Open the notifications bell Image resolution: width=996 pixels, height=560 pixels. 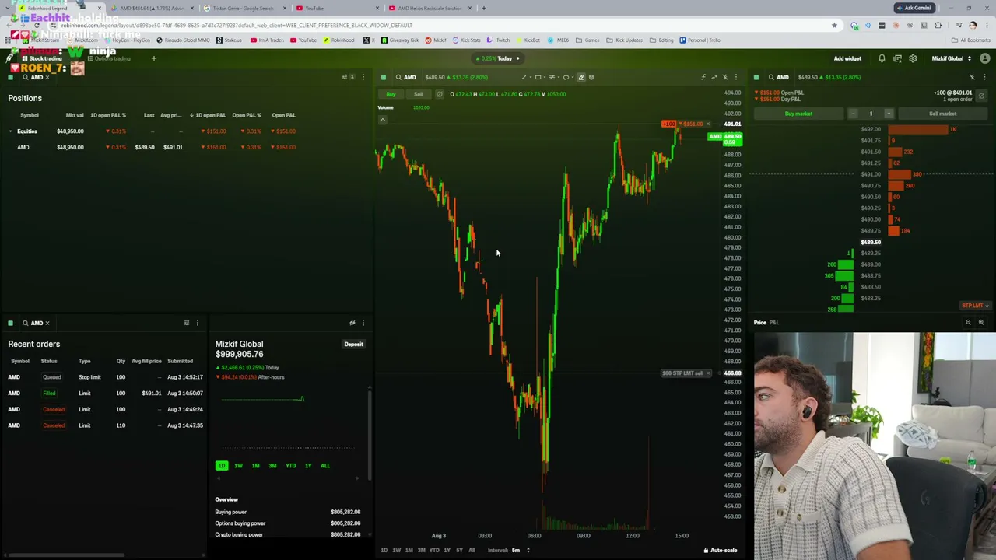coord(882,58)
